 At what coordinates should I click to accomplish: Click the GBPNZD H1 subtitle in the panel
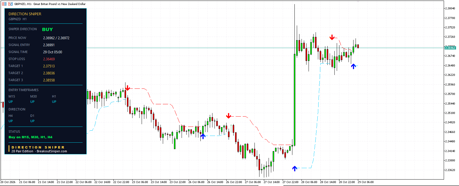click(18, 19)
